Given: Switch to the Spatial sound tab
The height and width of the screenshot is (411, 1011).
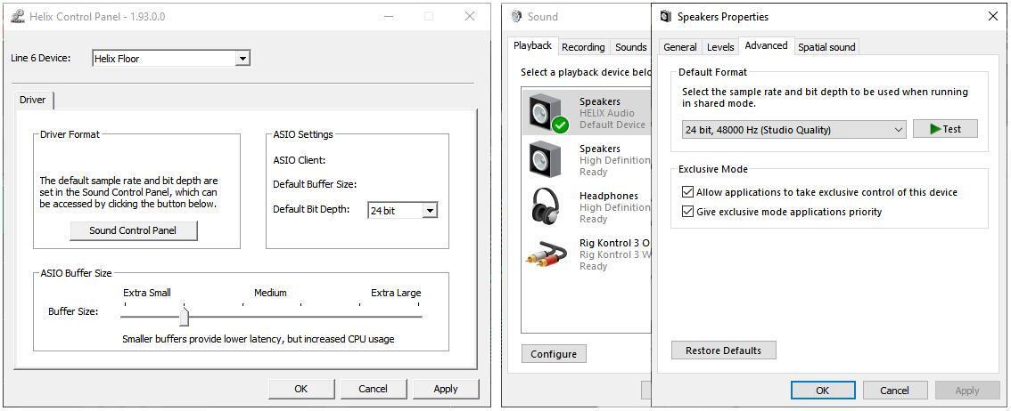Looking at the screenshot, I should [826, 47].
